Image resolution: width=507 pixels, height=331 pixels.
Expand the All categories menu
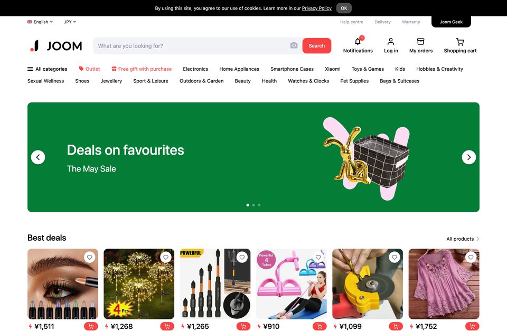click(x=47, y=69)
